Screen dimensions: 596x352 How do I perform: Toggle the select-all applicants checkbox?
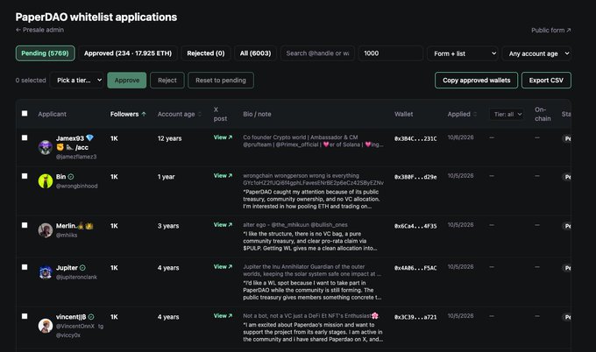[25, 114]
